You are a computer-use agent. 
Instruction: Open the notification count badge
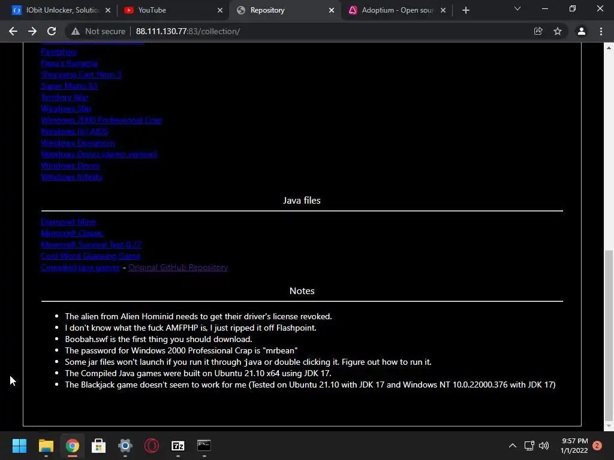[x=597, y=446]
